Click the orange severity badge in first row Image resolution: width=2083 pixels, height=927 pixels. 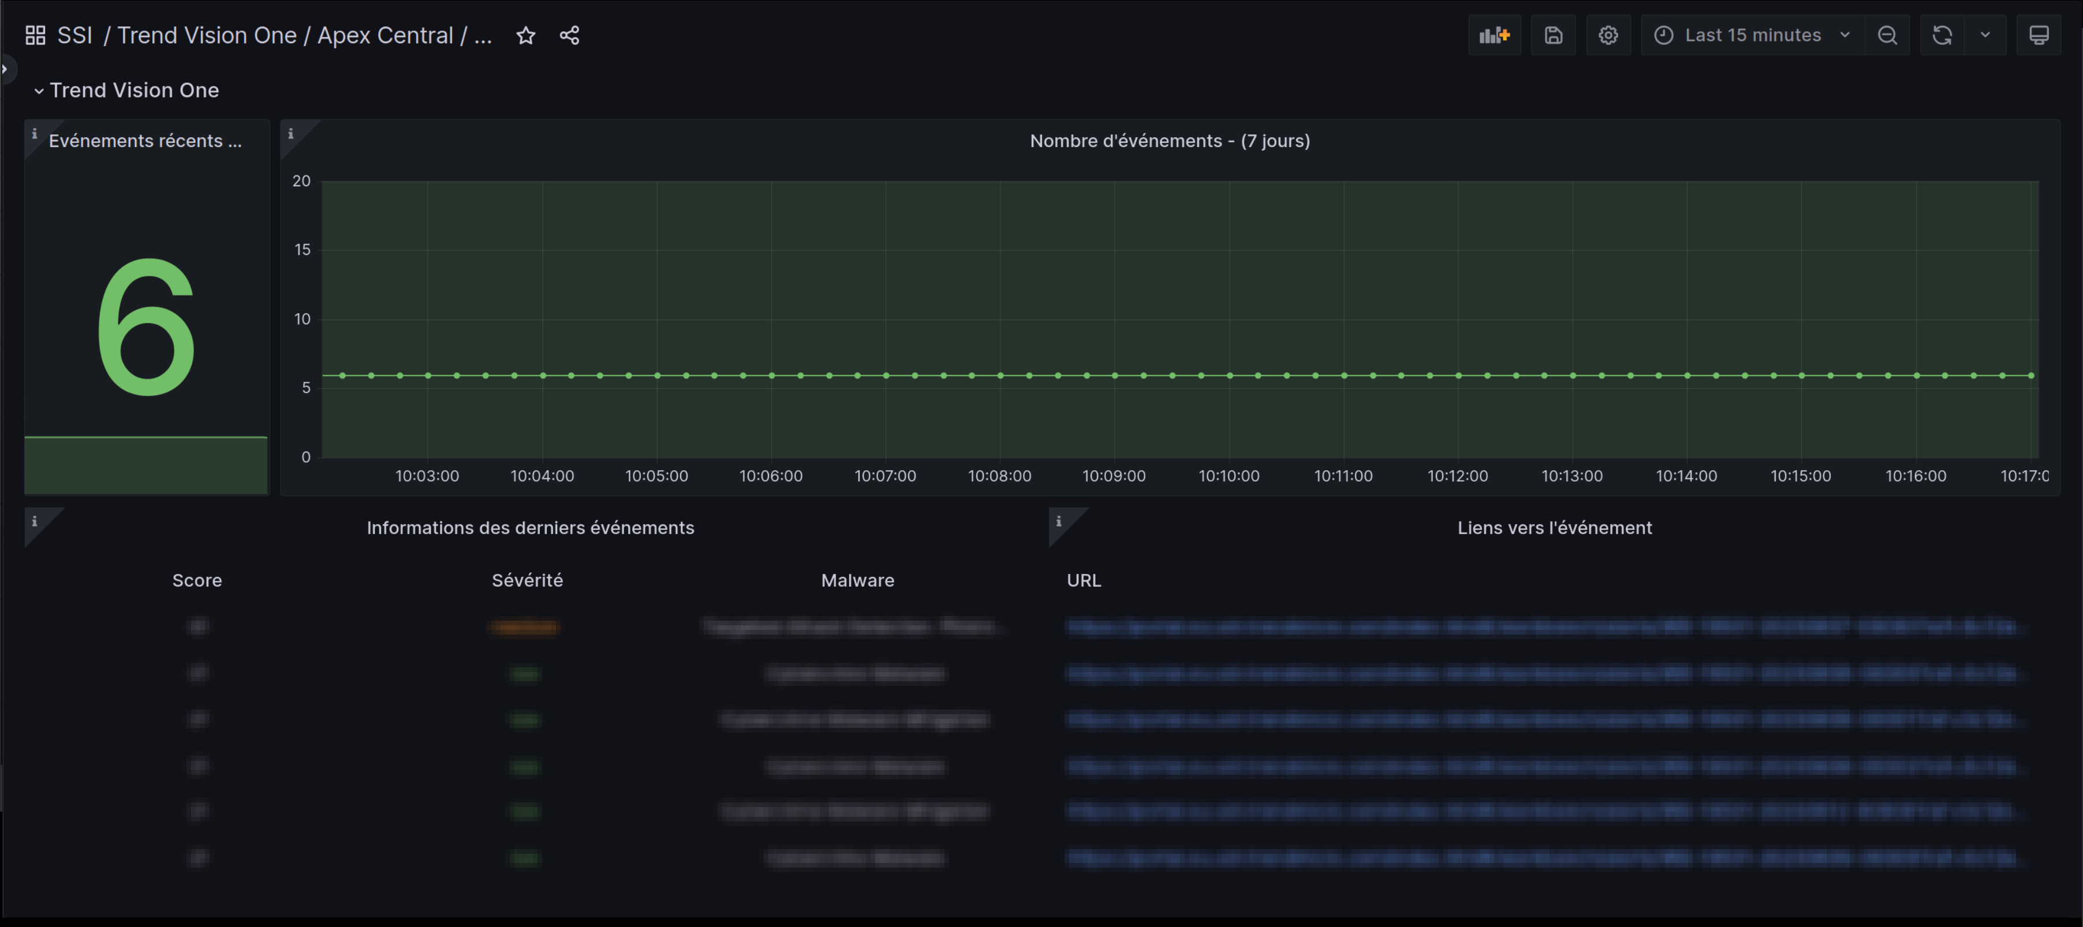(x=525, y=627)
